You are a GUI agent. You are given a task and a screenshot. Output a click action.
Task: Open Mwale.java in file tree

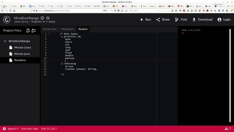point(20,54)
